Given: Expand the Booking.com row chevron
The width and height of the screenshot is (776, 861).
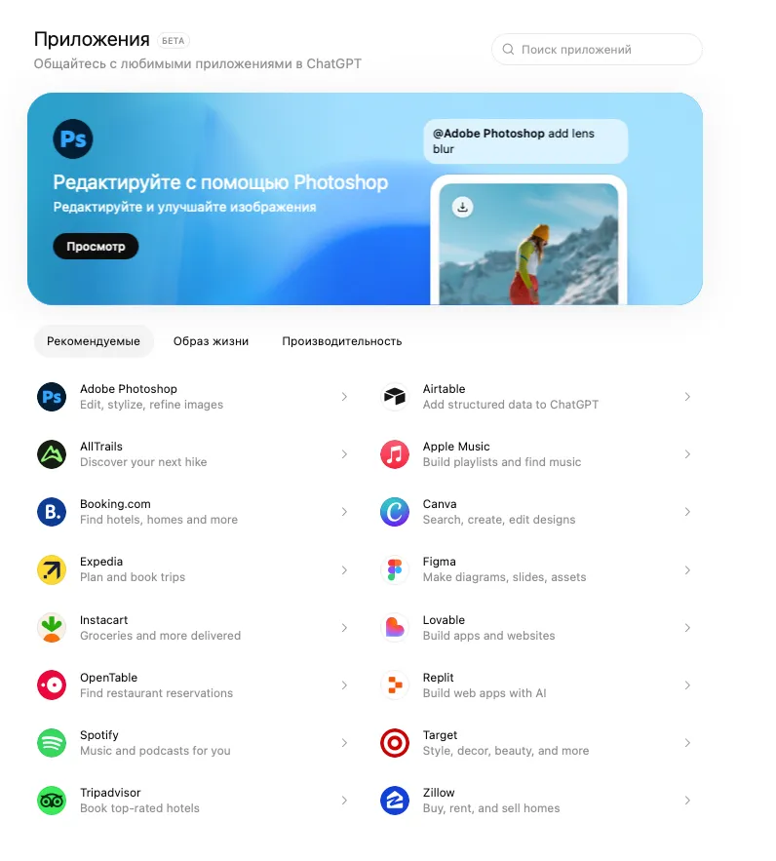Looking at the screenshot, I should [344, 512].
